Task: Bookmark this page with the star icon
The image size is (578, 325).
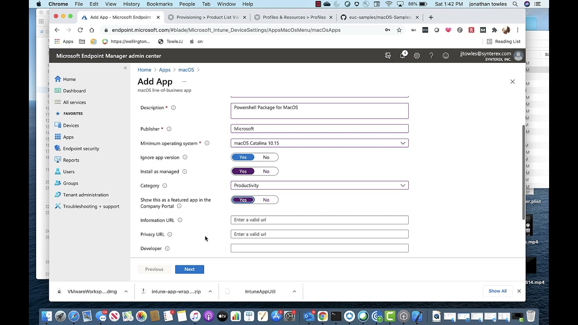Action: tap(399, 30)
